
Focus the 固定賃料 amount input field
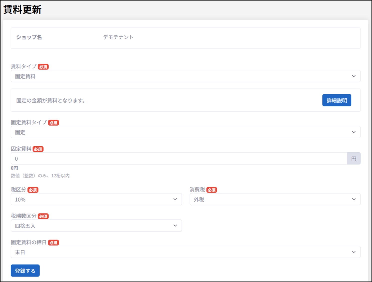pos(179,159)
